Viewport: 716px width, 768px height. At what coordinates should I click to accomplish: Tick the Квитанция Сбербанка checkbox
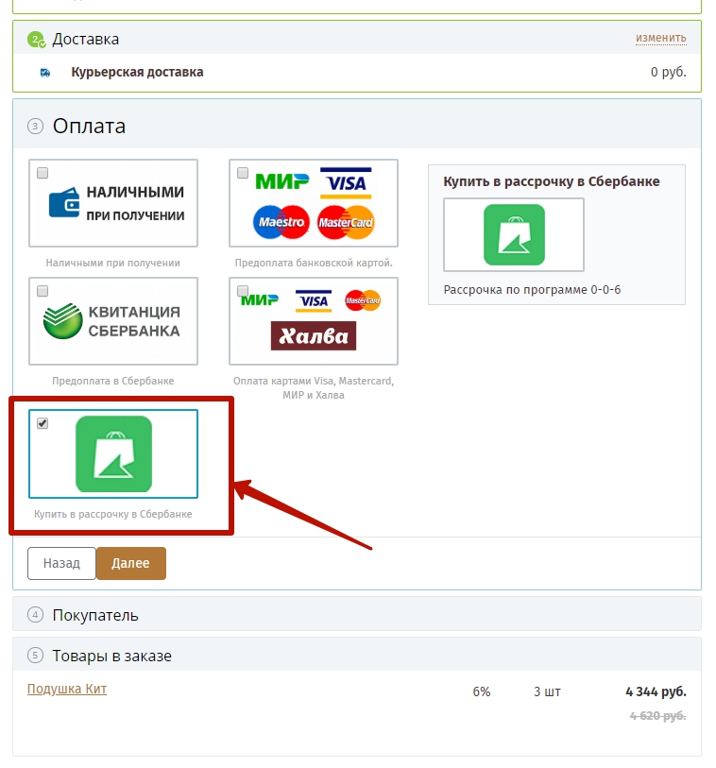[x=43, y=291]
